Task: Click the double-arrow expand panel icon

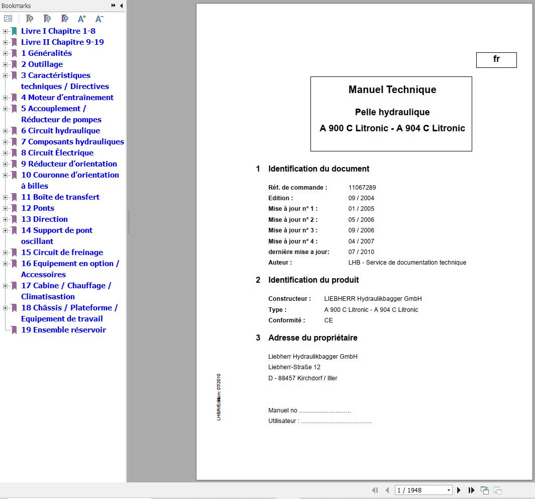Action: [x=113, y=6]
